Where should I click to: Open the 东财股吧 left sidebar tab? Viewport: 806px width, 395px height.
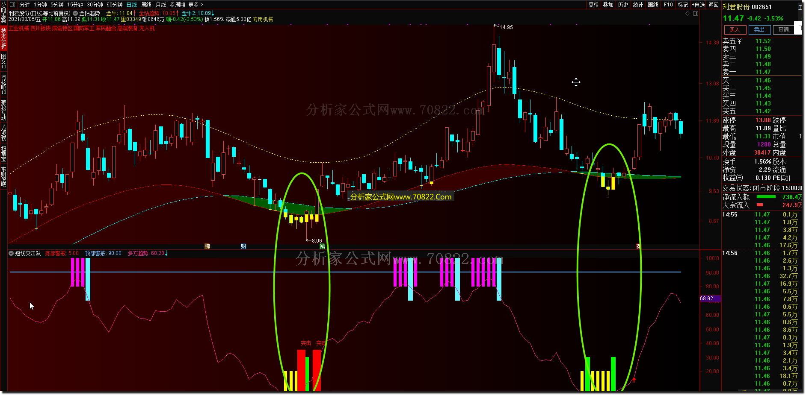coord(4,177)
